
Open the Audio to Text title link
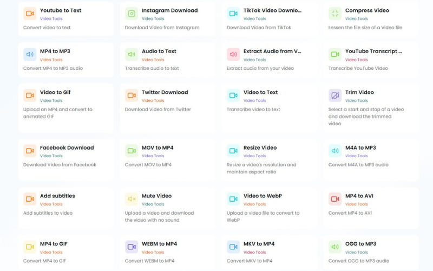click(159, 51)
